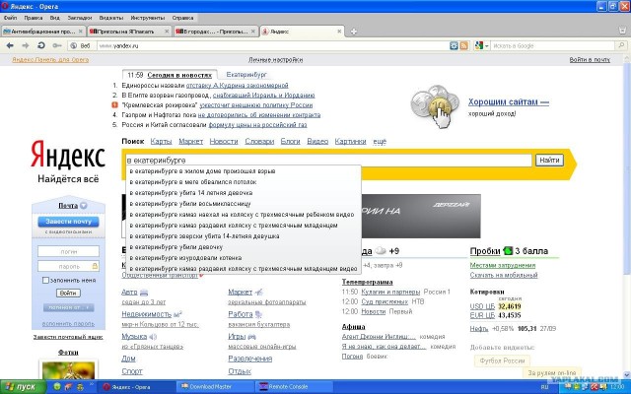This screenshot has height=394, width=631.
Task: Choose suggestion "в екатеринбурге убили девочку"
Action: pos(244,247)
